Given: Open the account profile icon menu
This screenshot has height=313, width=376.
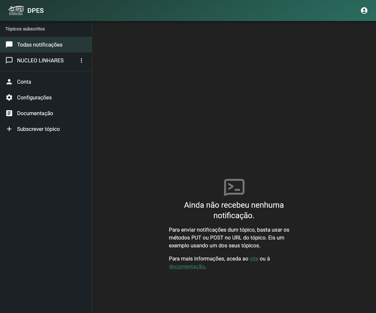Looking at the screenshot, I should 364,10.
